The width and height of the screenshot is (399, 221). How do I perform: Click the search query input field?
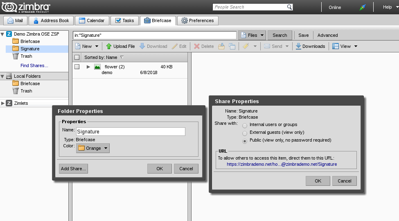tap(155, 35)
